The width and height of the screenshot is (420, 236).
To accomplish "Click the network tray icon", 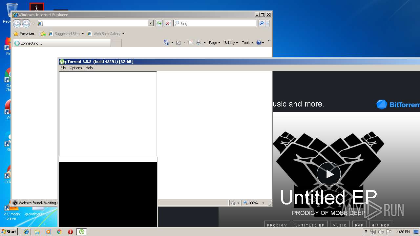I will click(x=373, y=232).
